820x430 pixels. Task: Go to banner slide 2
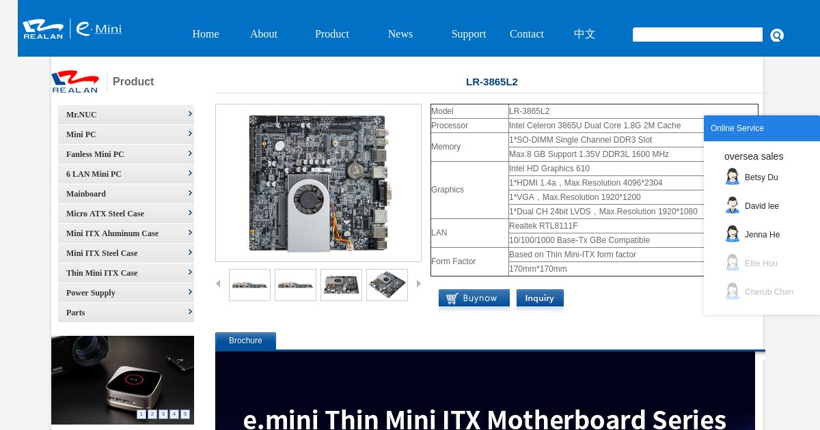[152, 414]
